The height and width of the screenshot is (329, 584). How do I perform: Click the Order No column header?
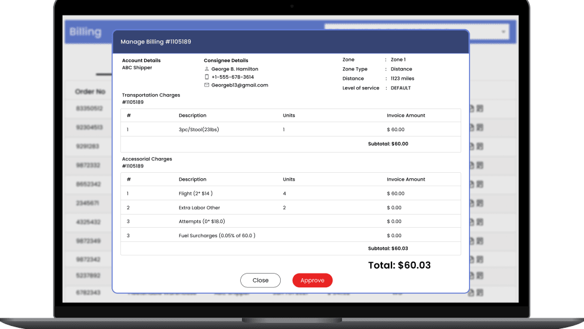click(x=90, y=92)
